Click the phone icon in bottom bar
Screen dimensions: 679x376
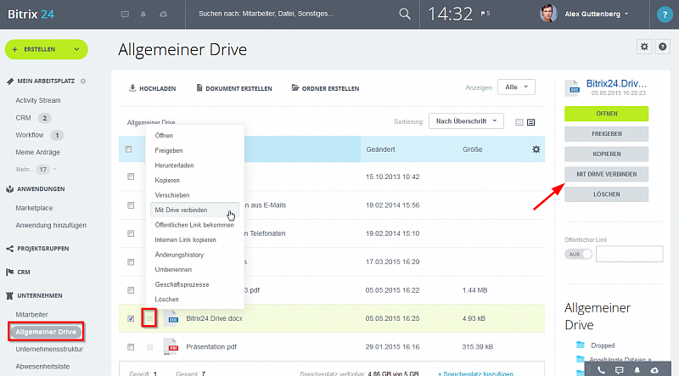[601, 370]
